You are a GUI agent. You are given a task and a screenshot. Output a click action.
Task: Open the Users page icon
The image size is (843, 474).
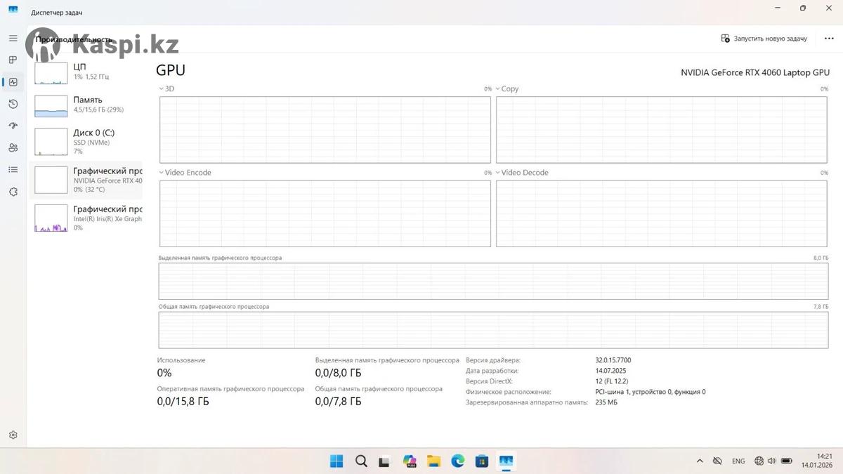(13, 147)
